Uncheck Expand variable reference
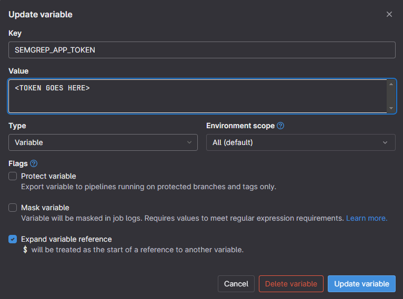The height and width of the screenshot is (299, 403). [13, 239]
